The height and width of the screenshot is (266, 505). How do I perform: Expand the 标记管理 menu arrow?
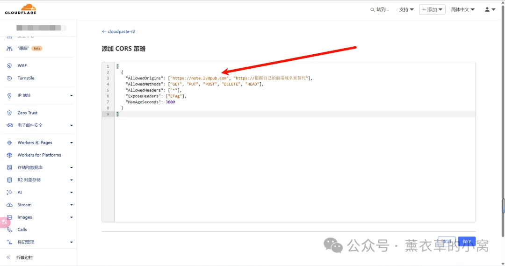coord(72,242)
